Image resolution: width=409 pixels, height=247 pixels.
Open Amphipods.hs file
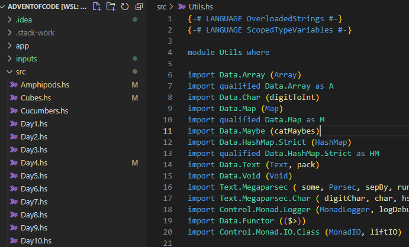[x=45, y=85]
